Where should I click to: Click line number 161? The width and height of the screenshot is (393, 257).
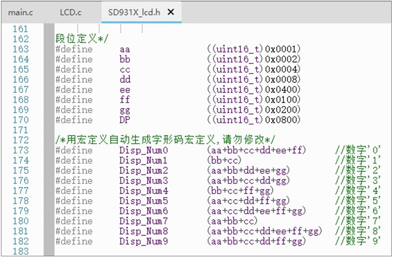[x=21, y=29]
